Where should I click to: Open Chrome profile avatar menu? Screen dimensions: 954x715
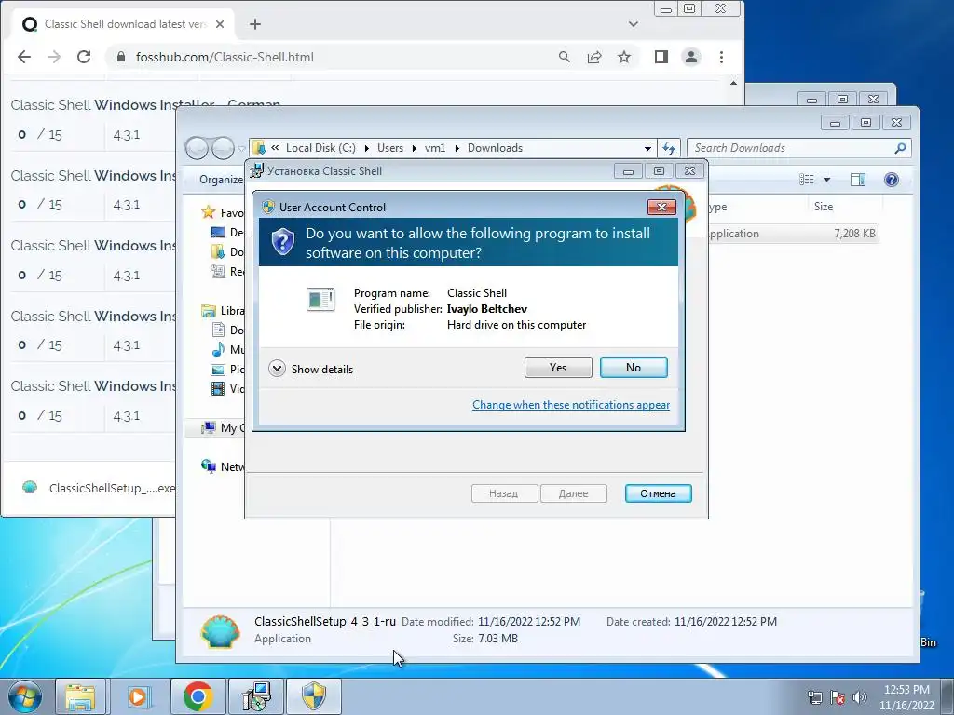pos(691,57)
